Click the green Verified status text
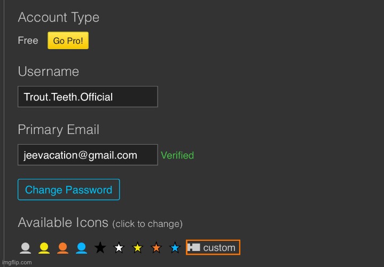This screenshot has width=384, height=267. 177,155
